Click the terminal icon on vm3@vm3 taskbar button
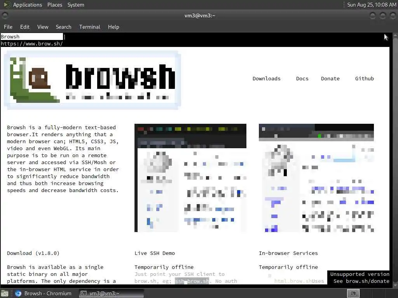This screenshot has height=298, width=398. tap(84, 293)
